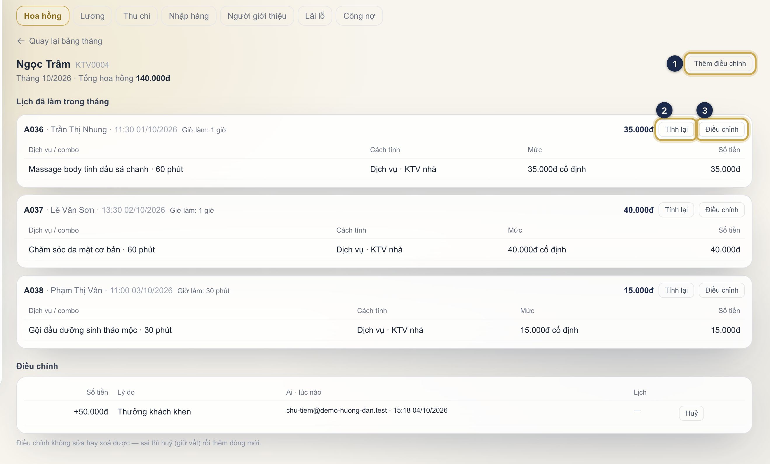Click the 15.000đ cố định rate cell
The height and width of the screenshot is (464, 770).
point(549,330)
